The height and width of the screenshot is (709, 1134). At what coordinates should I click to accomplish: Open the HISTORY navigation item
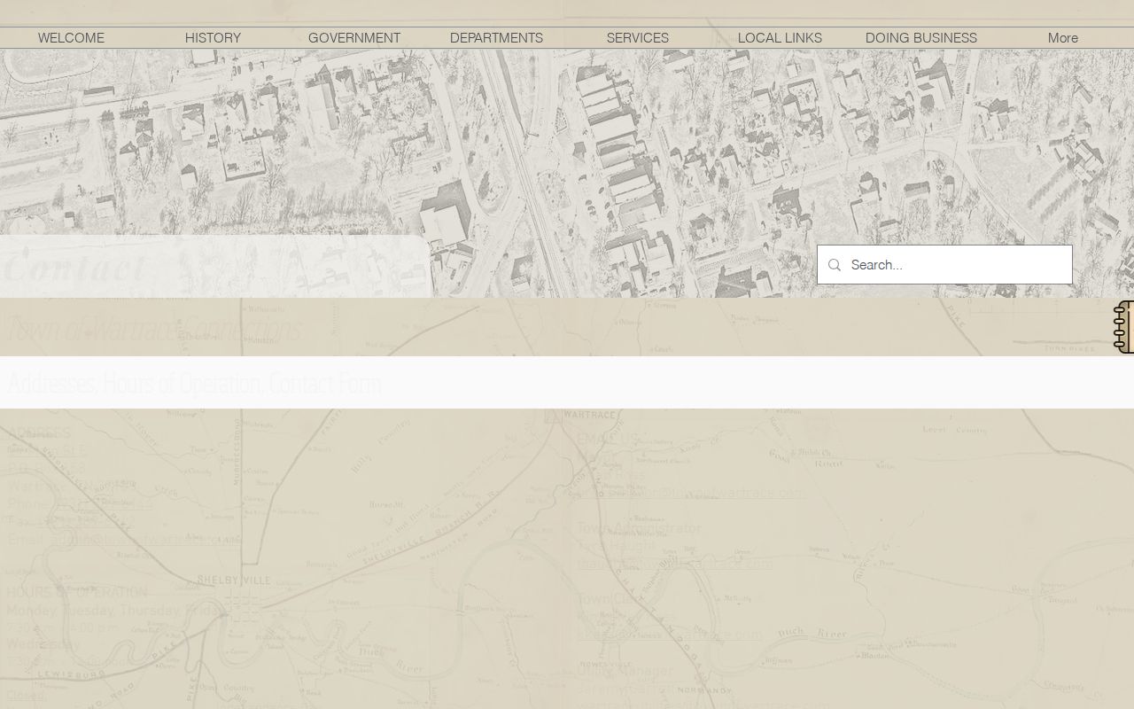213,38
